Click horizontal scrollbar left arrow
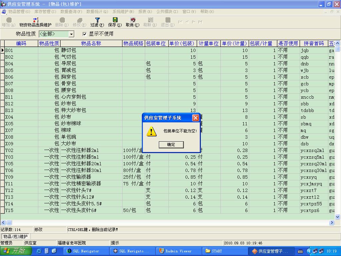The width and height of the screenshot is (341, 256). tap(3, 222)
